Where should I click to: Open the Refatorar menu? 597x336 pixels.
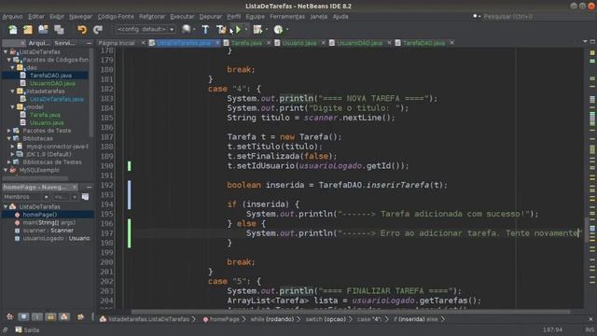pos(152,17)
